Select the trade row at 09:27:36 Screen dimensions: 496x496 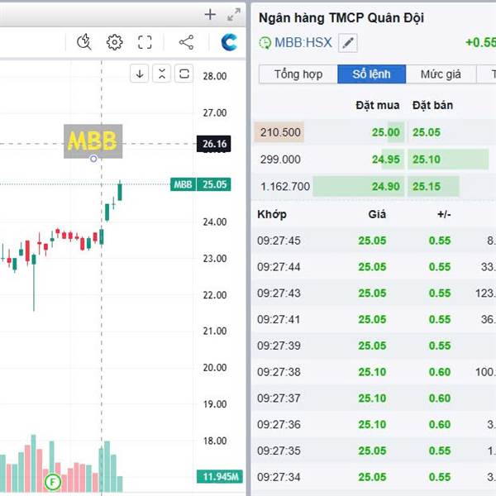click(x=374, y=425)
